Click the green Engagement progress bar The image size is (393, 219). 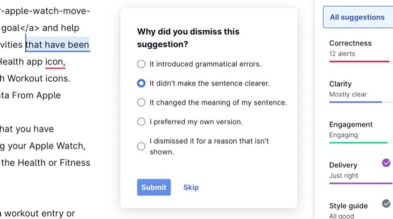point(358,143)
